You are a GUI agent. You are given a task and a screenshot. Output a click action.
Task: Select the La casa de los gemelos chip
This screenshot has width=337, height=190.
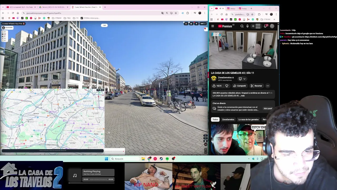(249, 120)
